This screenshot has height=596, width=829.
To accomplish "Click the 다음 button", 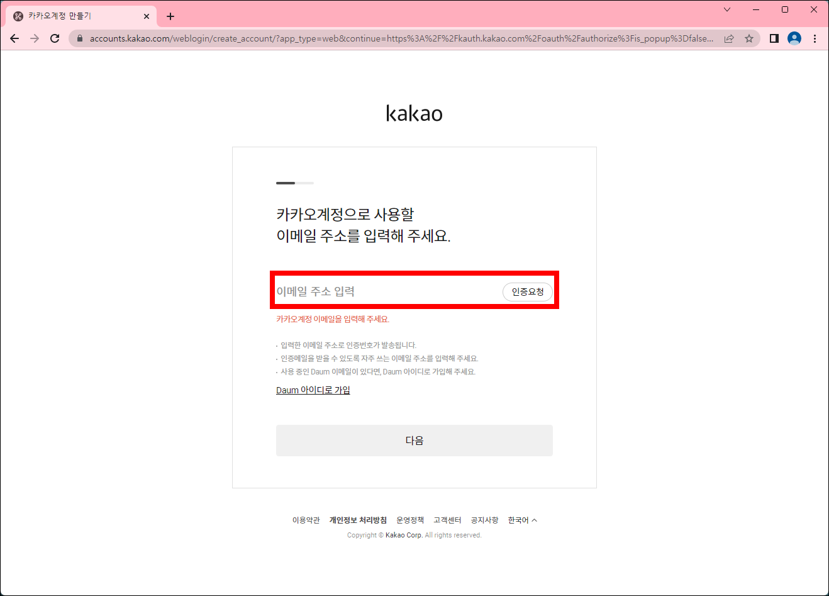I will coord(414,441).
